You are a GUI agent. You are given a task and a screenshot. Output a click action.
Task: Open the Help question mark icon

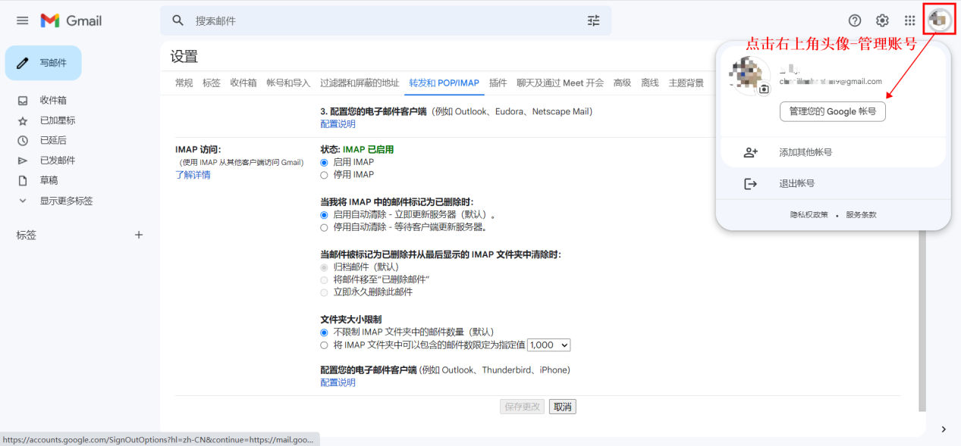[855, 20]
